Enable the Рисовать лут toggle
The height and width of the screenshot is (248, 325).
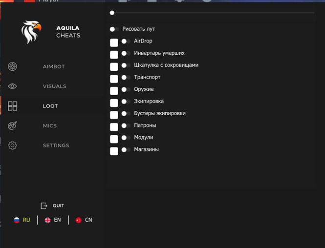[114, 29]
